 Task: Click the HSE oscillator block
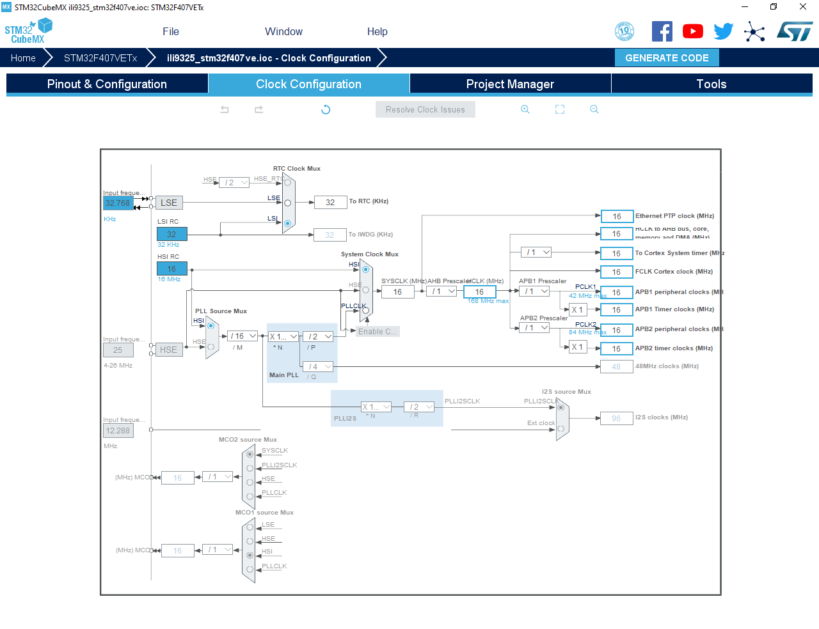pyautogui.click(x=169, y=350)
